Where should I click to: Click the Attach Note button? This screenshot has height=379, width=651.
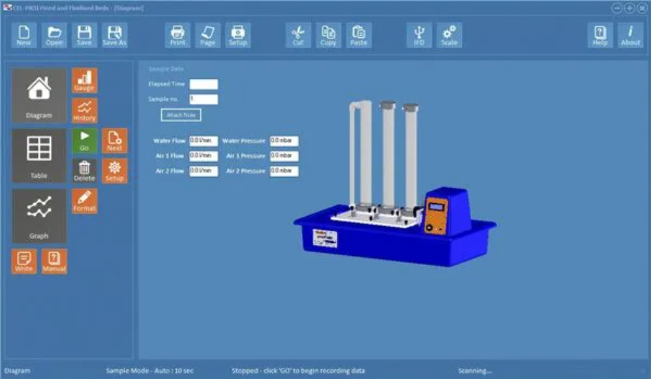pos(181,115)
